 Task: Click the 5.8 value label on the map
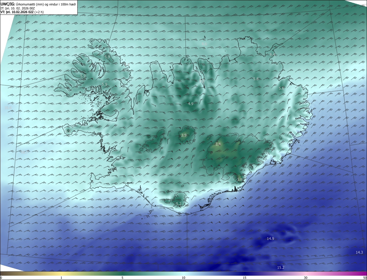(x=256, y=79)
